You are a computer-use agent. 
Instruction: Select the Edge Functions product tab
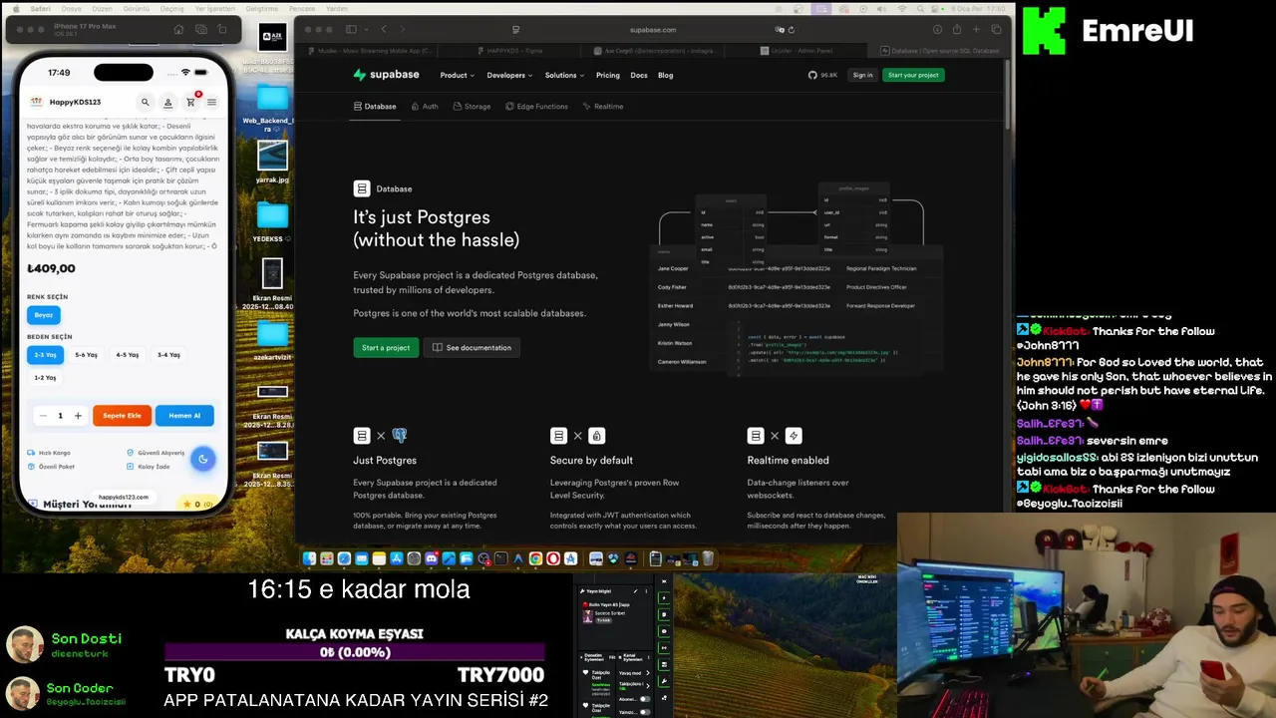click(x=536, y=106)
